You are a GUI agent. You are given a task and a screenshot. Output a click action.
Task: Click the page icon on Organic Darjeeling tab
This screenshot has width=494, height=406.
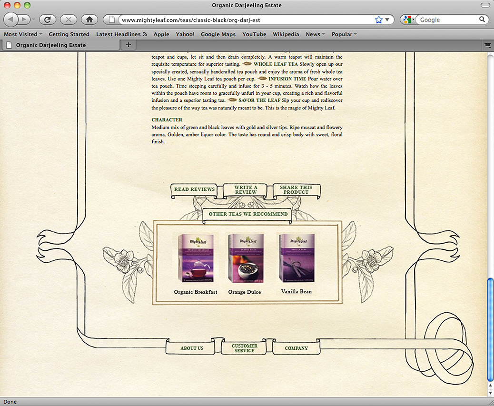[x=10, y=45]
